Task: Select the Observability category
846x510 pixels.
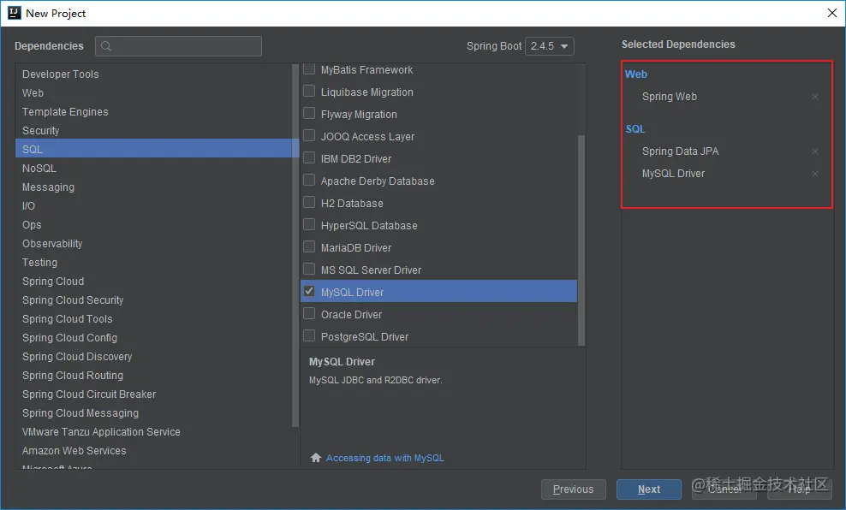Action: pyautogui.click(x=154, y=244)
